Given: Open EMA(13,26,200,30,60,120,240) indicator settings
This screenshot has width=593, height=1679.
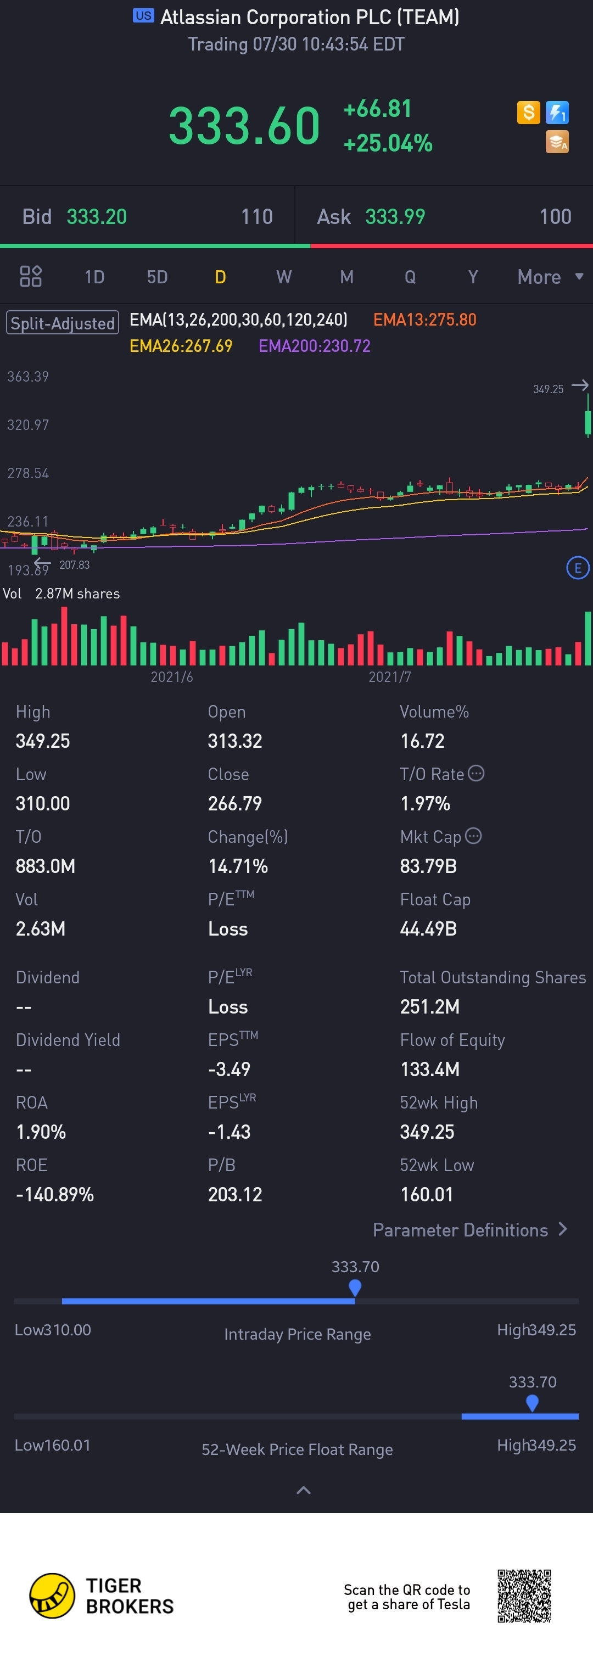Looking at the screenshot, I should (238, 320).
